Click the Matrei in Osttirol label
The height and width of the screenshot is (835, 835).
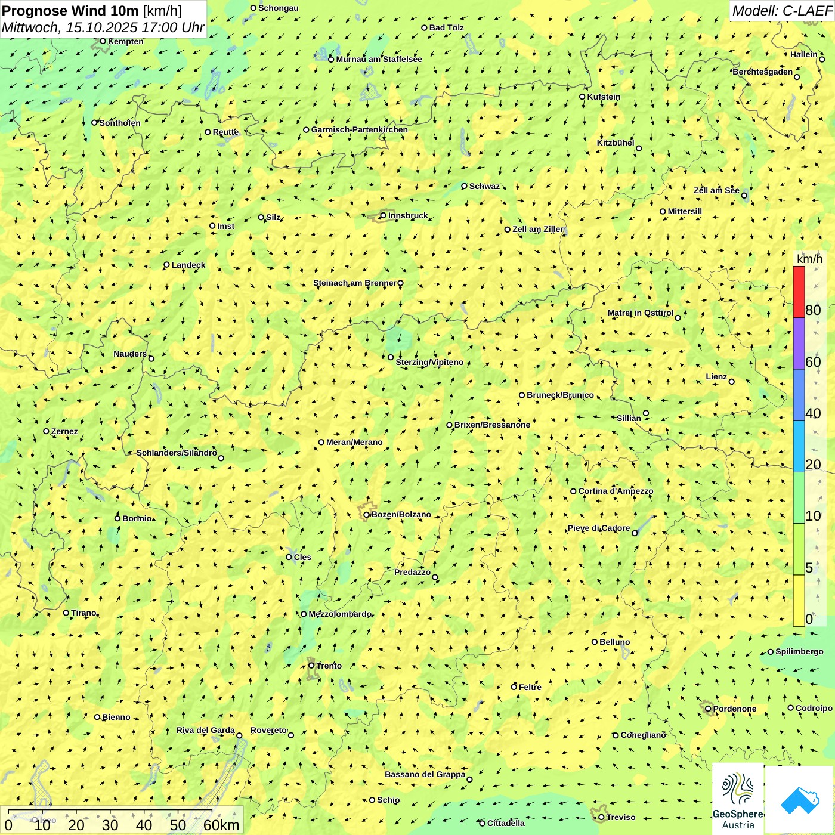(x=641, y=313)
